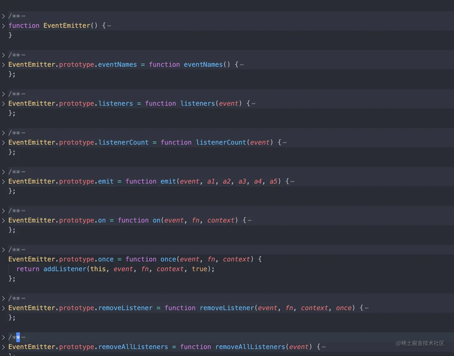The width and height of the screenshot is (454, 356).
Task: Click 'prototype' on the listenerCount line
Action: (77, 143)
